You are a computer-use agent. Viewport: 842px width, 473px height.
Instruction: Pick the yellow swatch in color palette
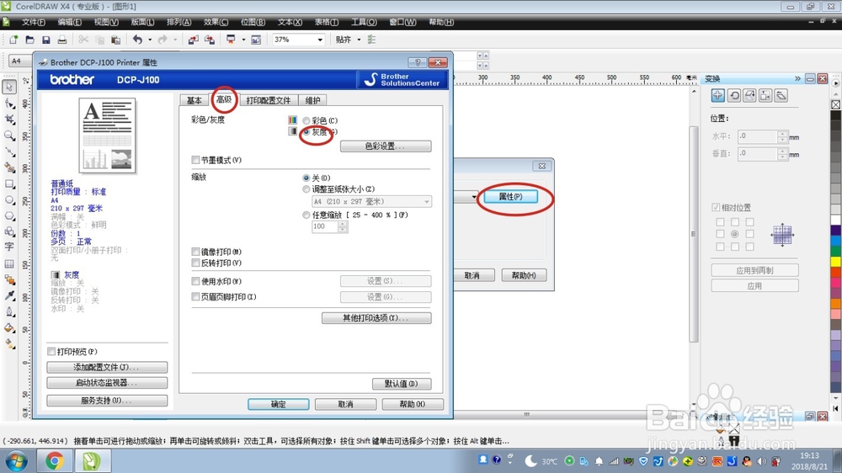tap(836, 262)
